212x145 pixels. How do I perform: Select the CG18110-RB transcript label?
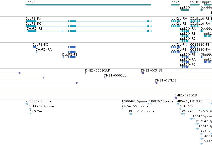[200, 19]
